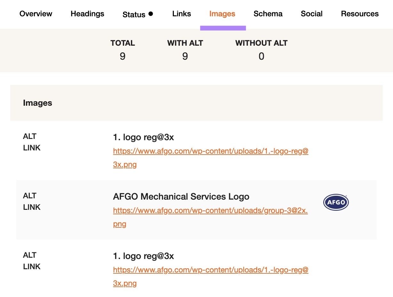Viewport: 393px width, 297px height.
Task: Click the Images section header
Action: click(x=37, y=103)
